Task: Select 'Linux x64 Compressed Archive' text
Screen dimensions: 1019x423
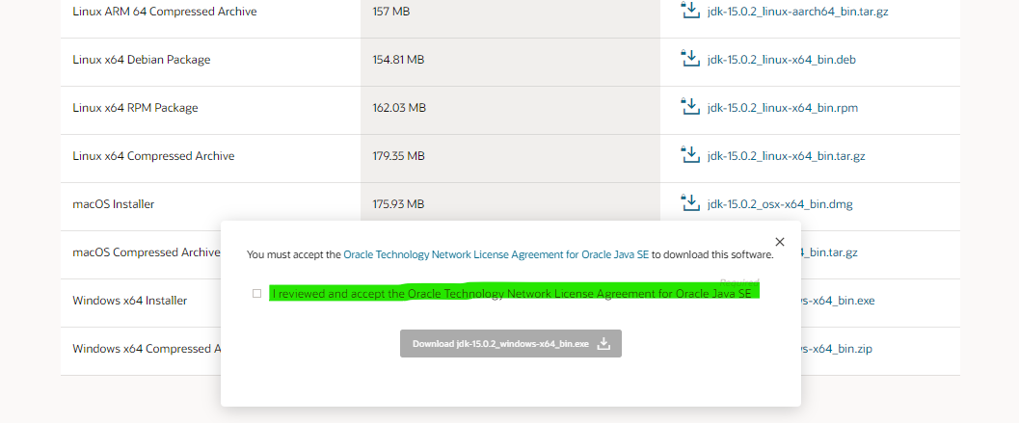Action: (153, 156)
